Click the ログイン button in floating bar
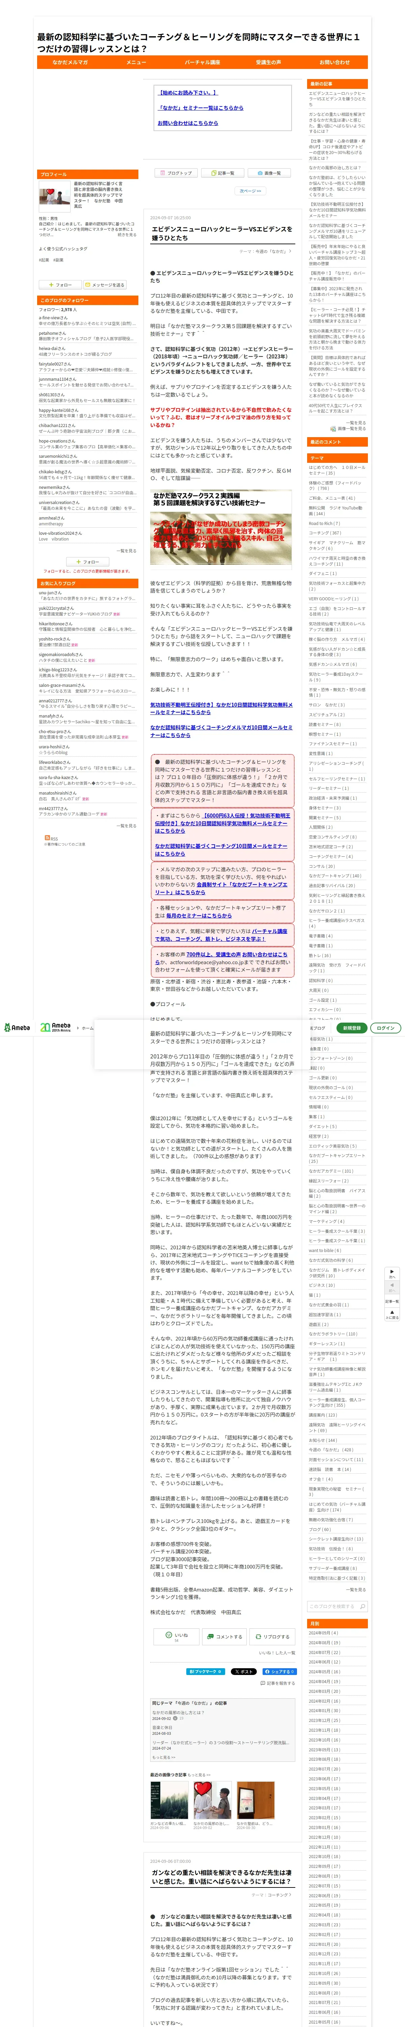The height and width of the screenshot is (2027, 405). [x=385, y=1028]
